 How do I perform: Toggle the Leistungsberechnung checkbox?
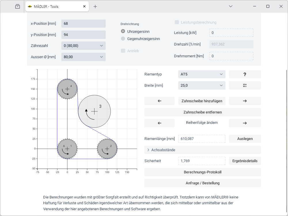[177, 22]
